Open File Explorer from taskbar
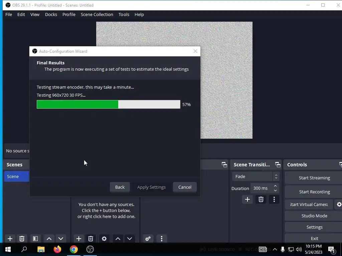The image size is (342, 256). point(41,249)
